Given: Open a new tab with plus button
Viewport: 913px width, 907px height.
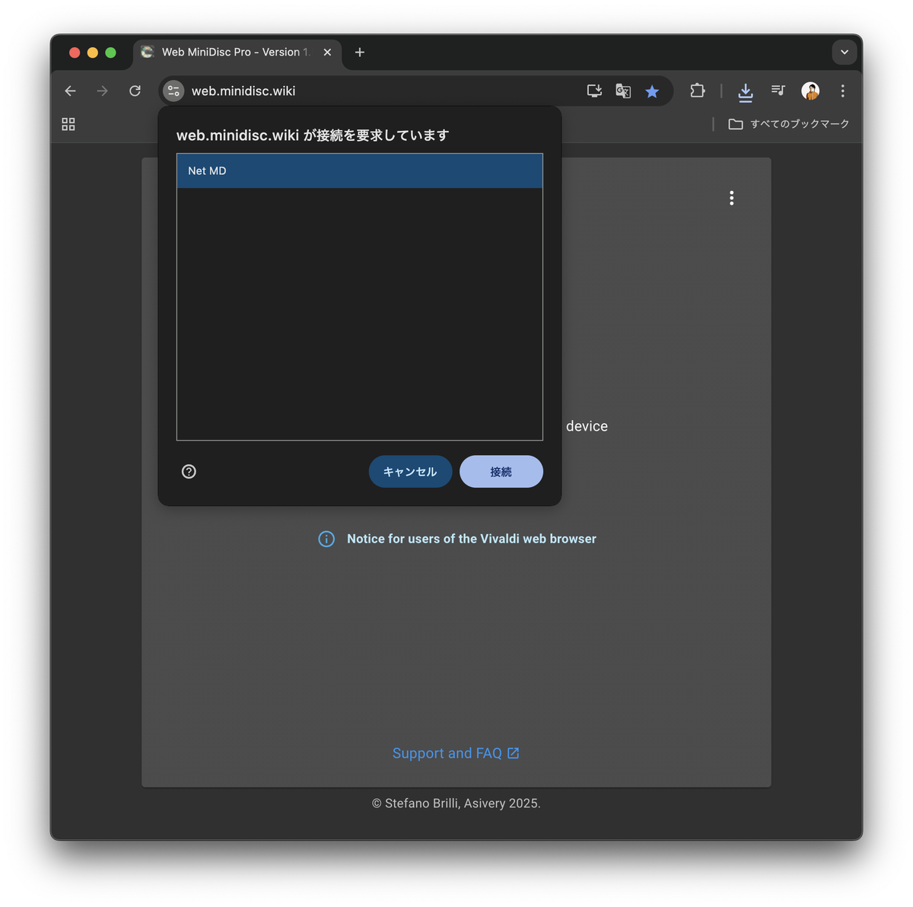Looking at the screenshot, I should [360, 53].
